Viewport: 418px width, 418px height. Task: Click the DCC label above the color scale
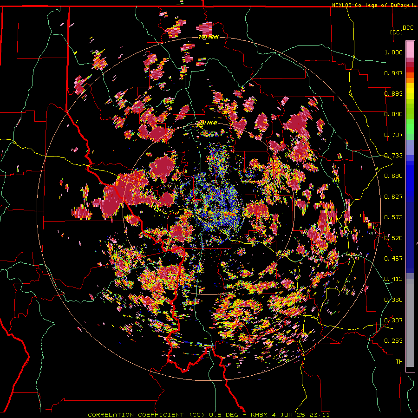point(408,28)
